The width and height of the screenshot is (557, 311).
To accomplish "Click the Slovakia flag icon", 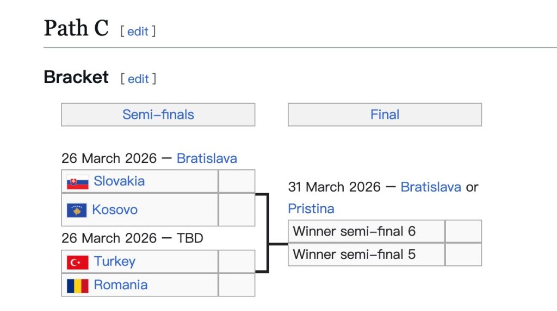I will coord(77,182).
